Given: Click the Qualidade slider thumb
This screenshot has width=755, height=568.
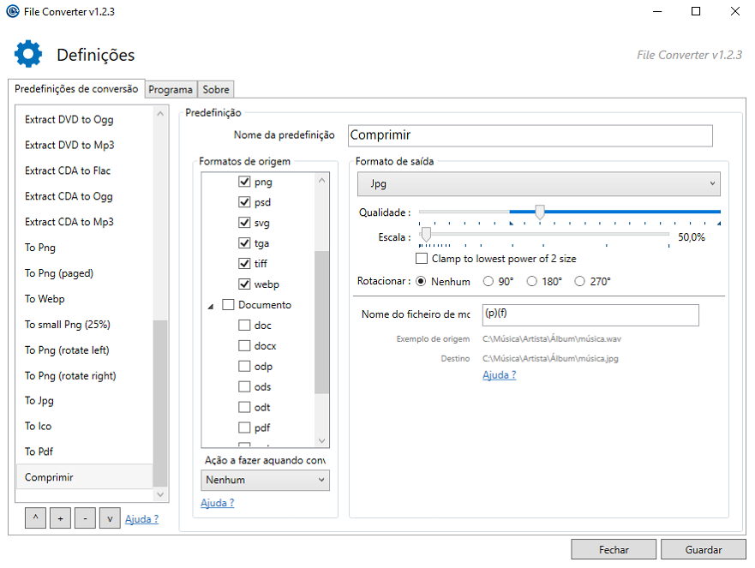Looking at the screenshot, I should [x=539, y=212].
